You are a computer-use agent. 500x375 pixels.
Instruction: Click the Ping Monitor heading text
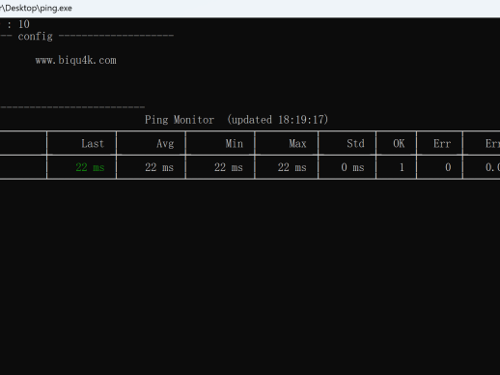point(180,120)
